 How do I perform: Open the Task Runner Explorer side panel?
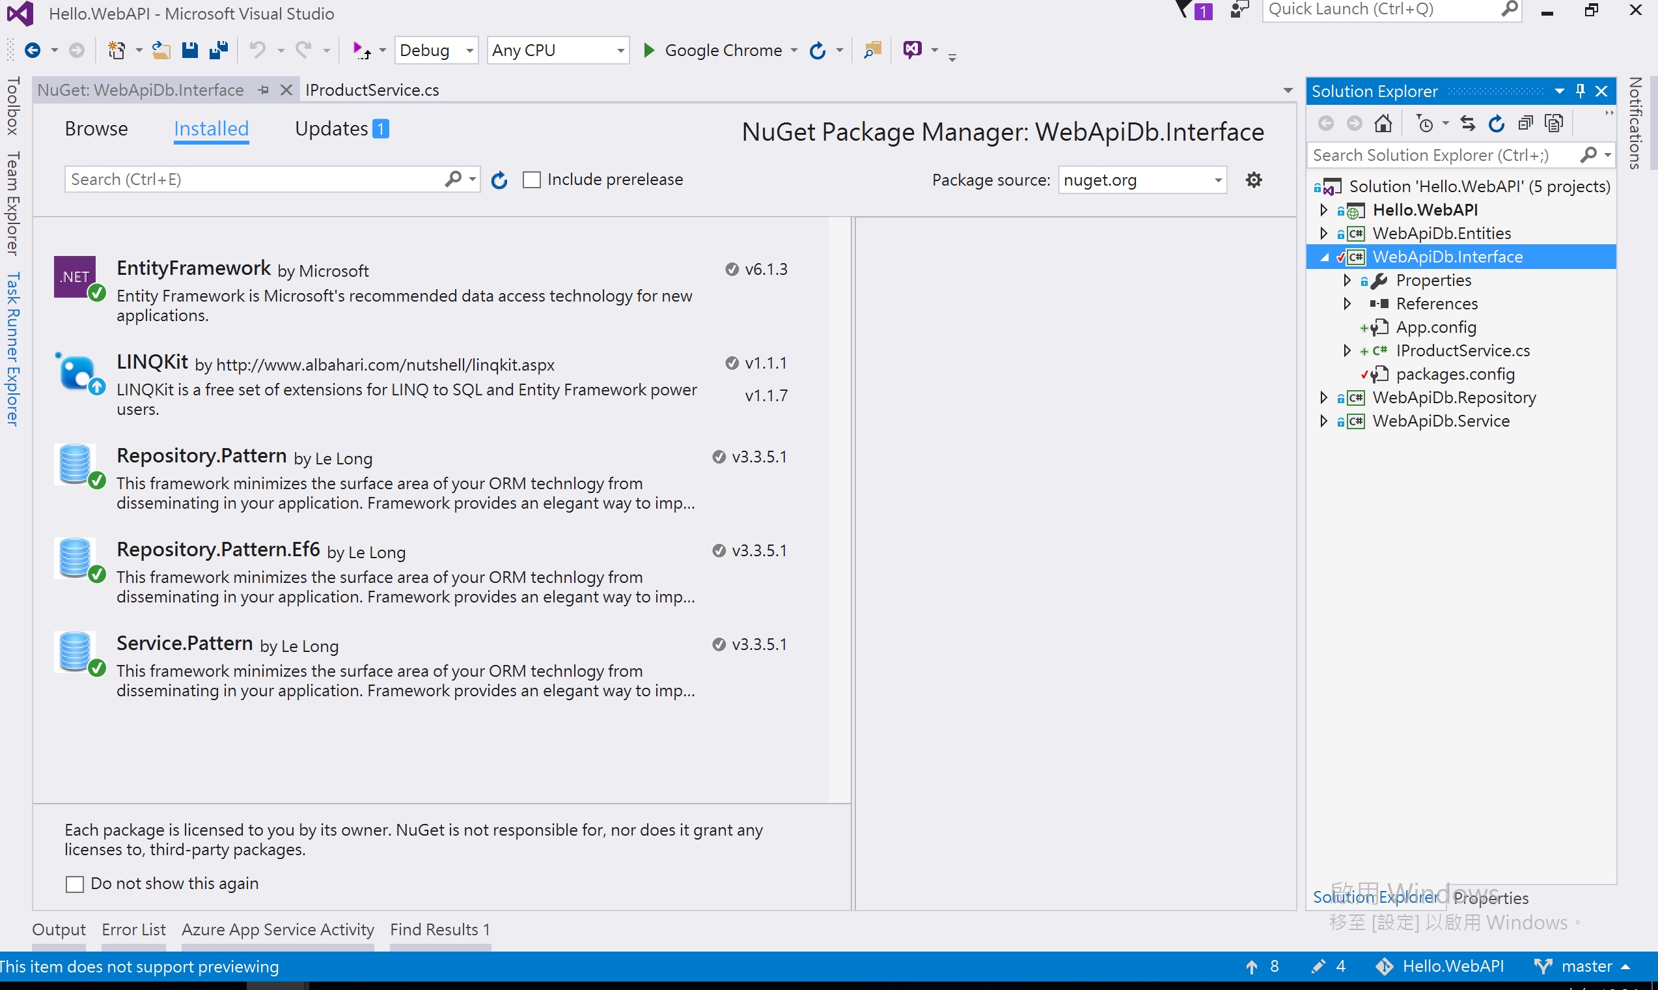[12, 348]
